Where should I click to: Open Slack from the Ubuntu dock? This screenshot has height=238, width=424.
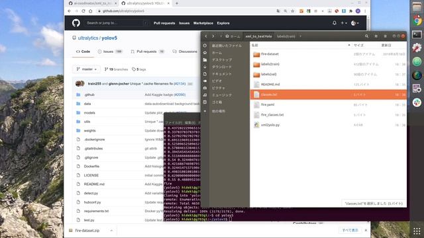tap(417, 102)
